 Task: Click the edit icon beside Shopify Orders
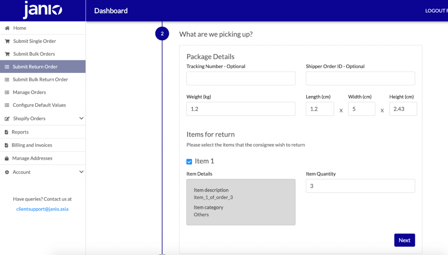pyautogui.click(x=7, y=119)
